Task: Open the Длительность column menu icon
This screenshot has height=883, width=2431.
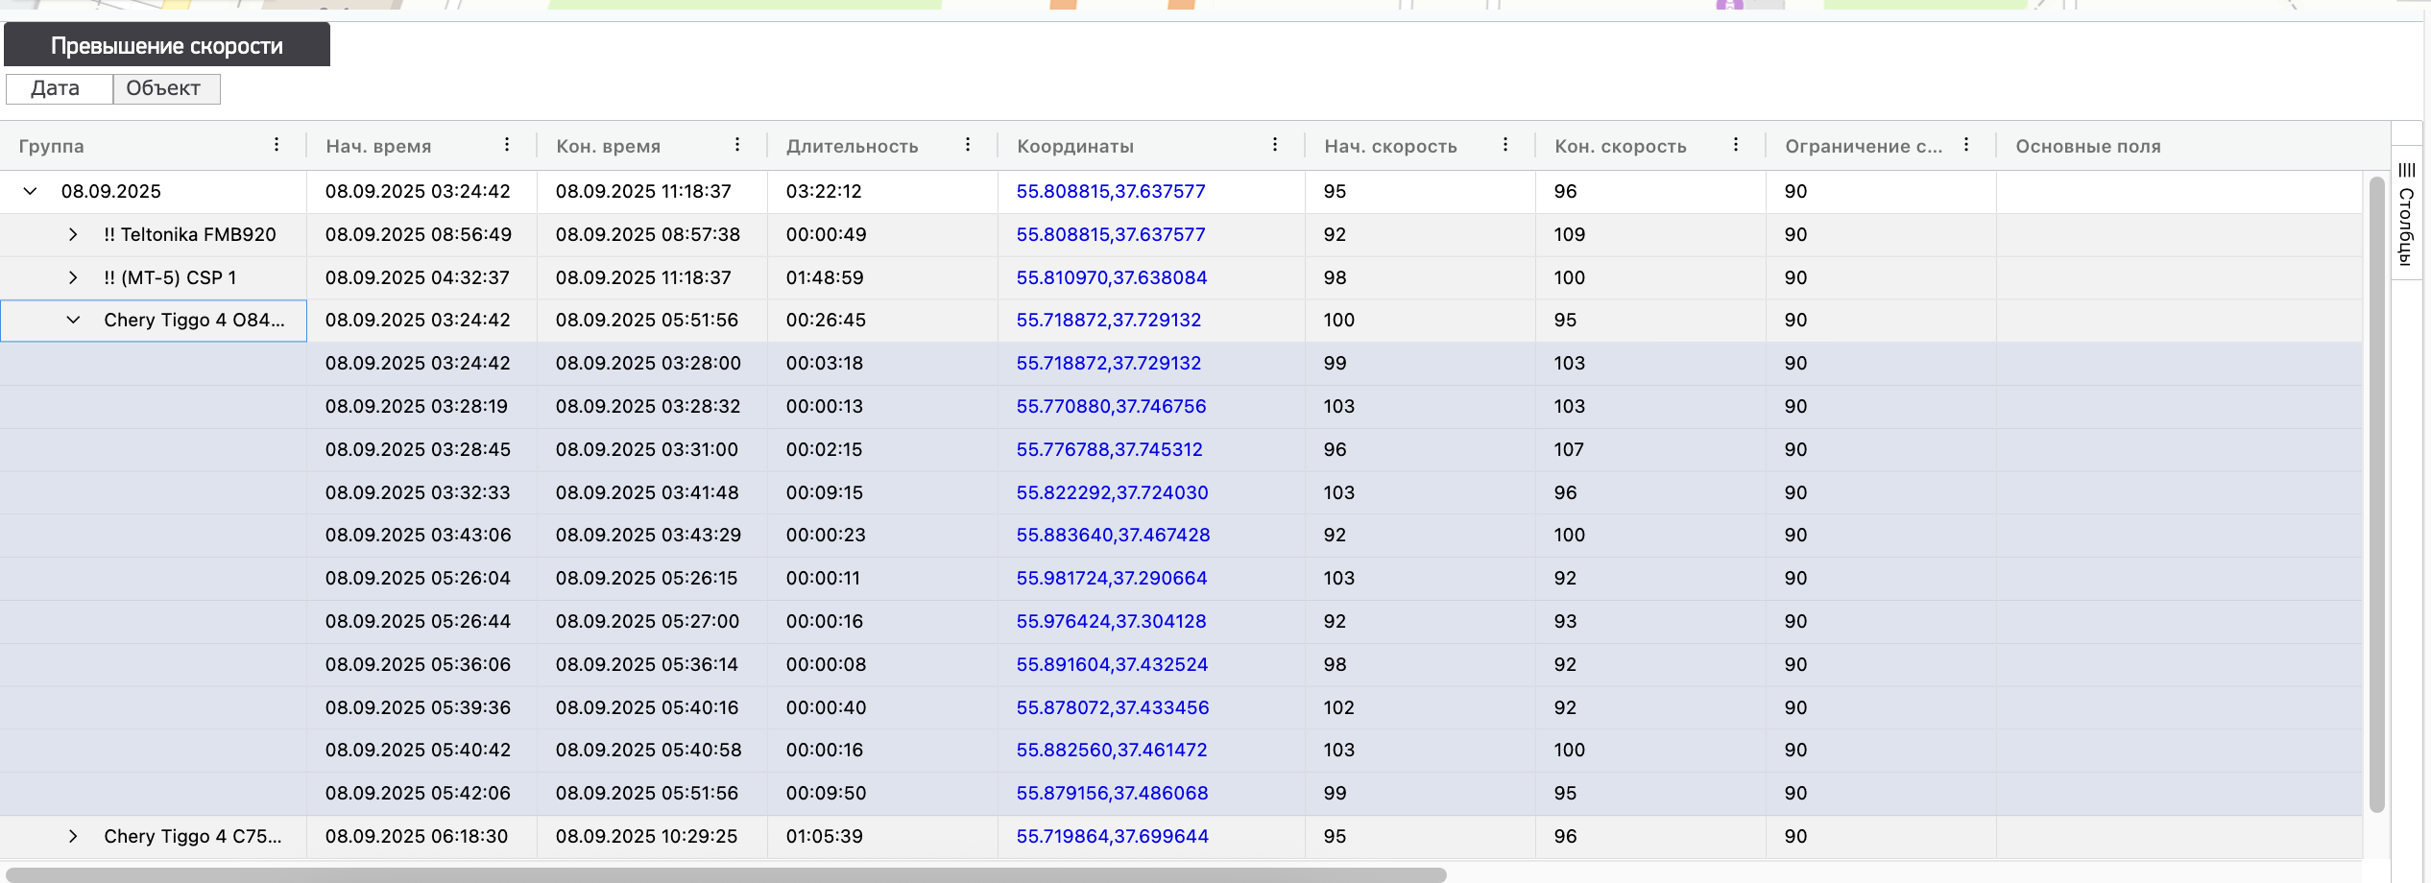Action: [x=968, y=145]
